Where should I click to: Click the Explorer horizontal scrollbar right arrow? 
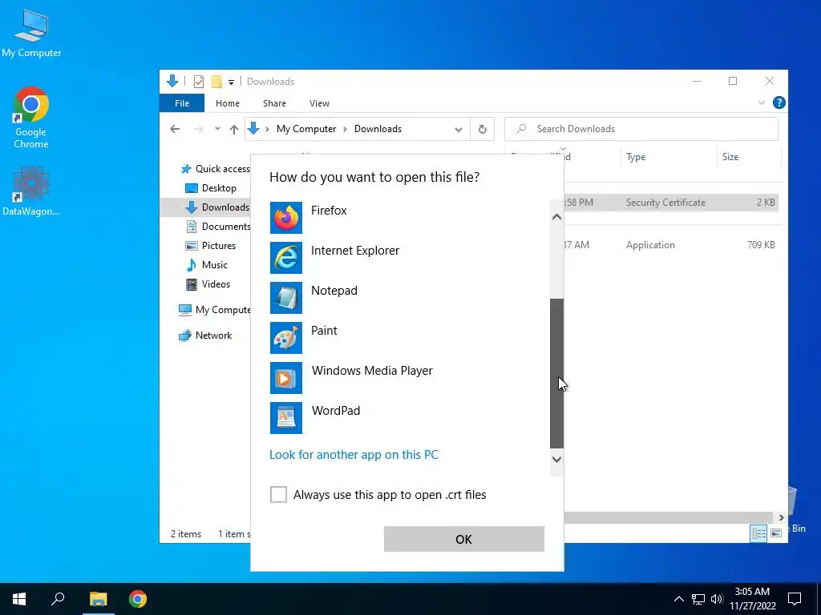(x=781, y=518)
